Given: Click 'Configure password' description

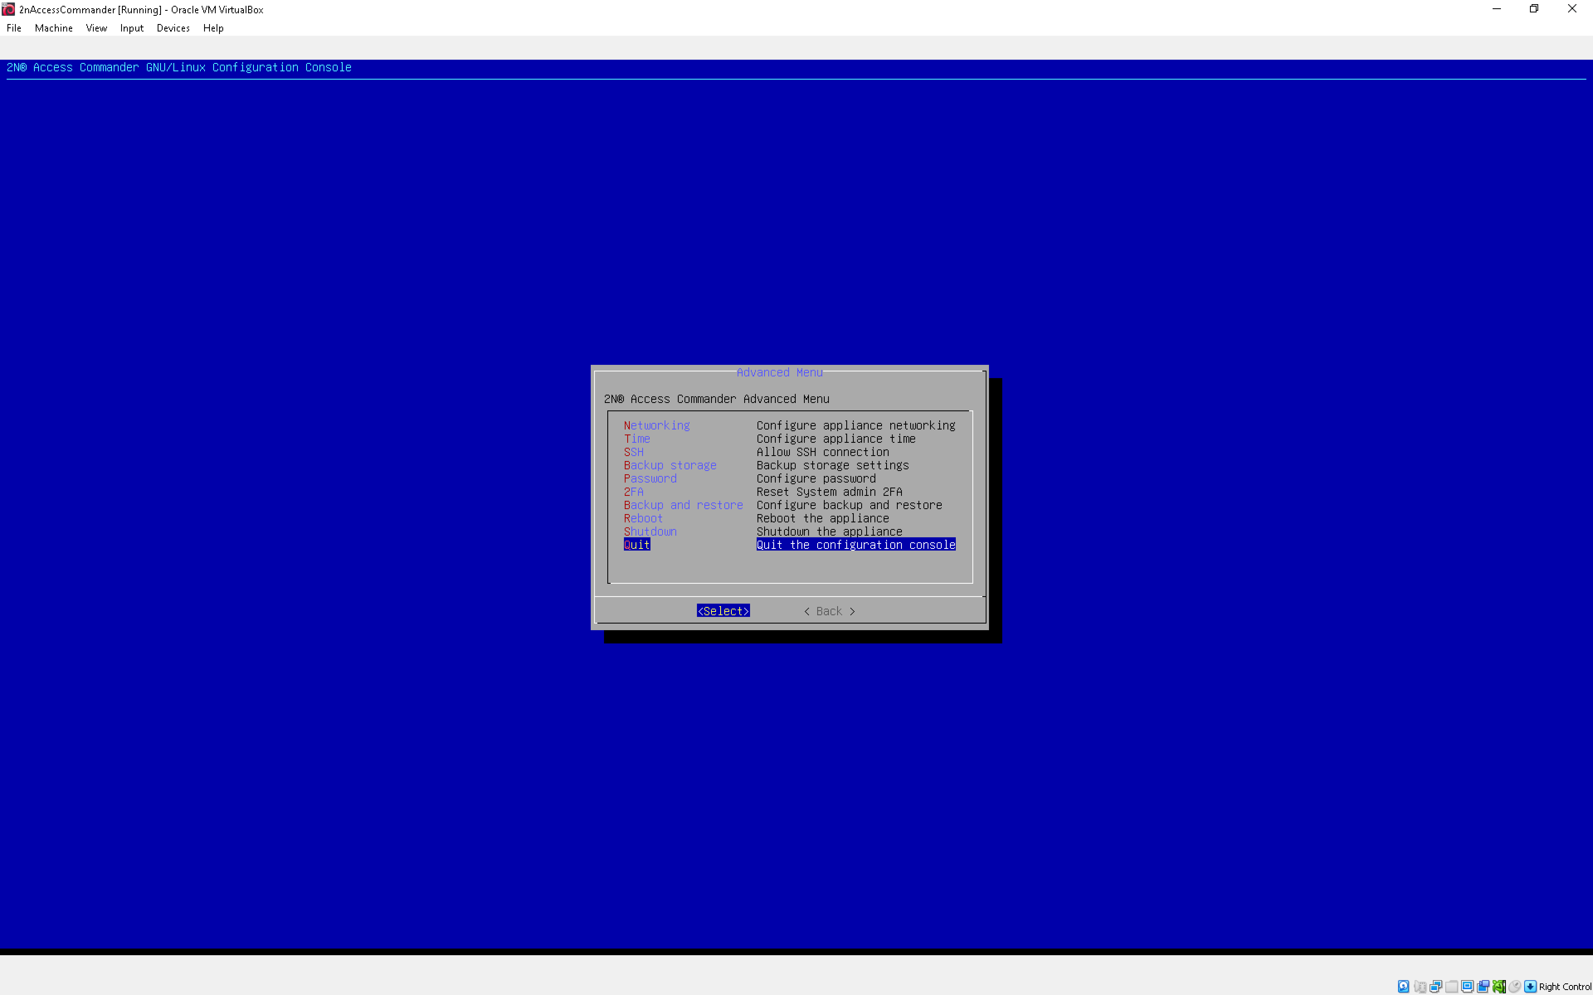Looking at the screenshot, I should pos(816,478).
